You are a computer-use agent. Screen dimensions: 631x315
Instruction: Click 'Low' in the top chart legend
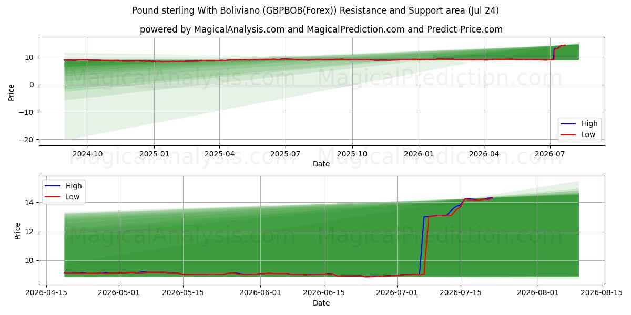coord(588,134)
